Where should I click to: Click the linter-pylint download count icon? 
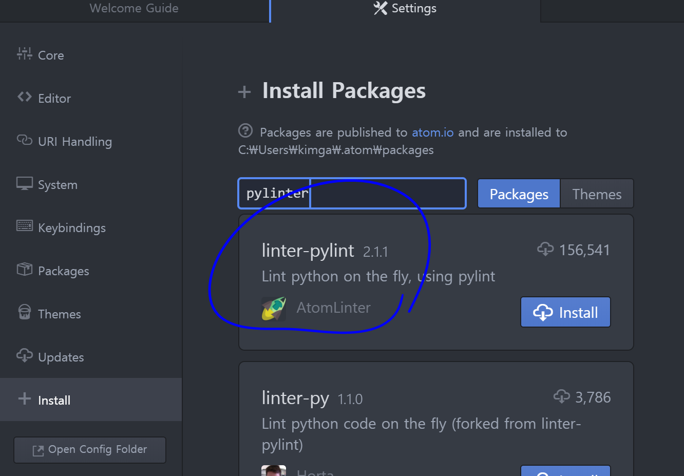tap(545, 249)
